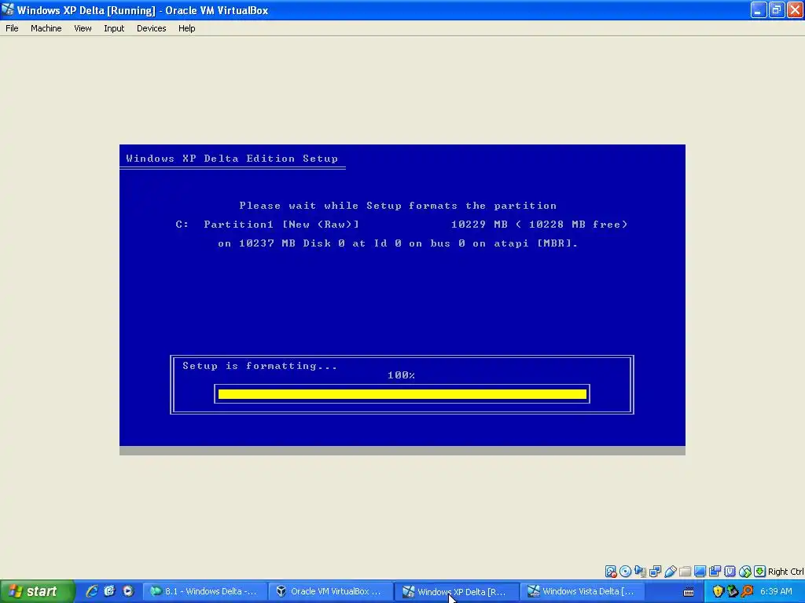
Task: Click the yellow formatting progress bar
Action: click(402, 394)
